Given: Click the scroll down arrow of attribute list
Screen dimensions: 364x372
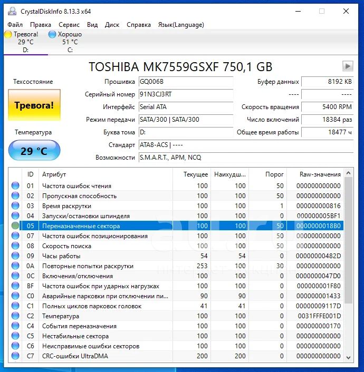Looking at the screenshot, I should point(348,357).
